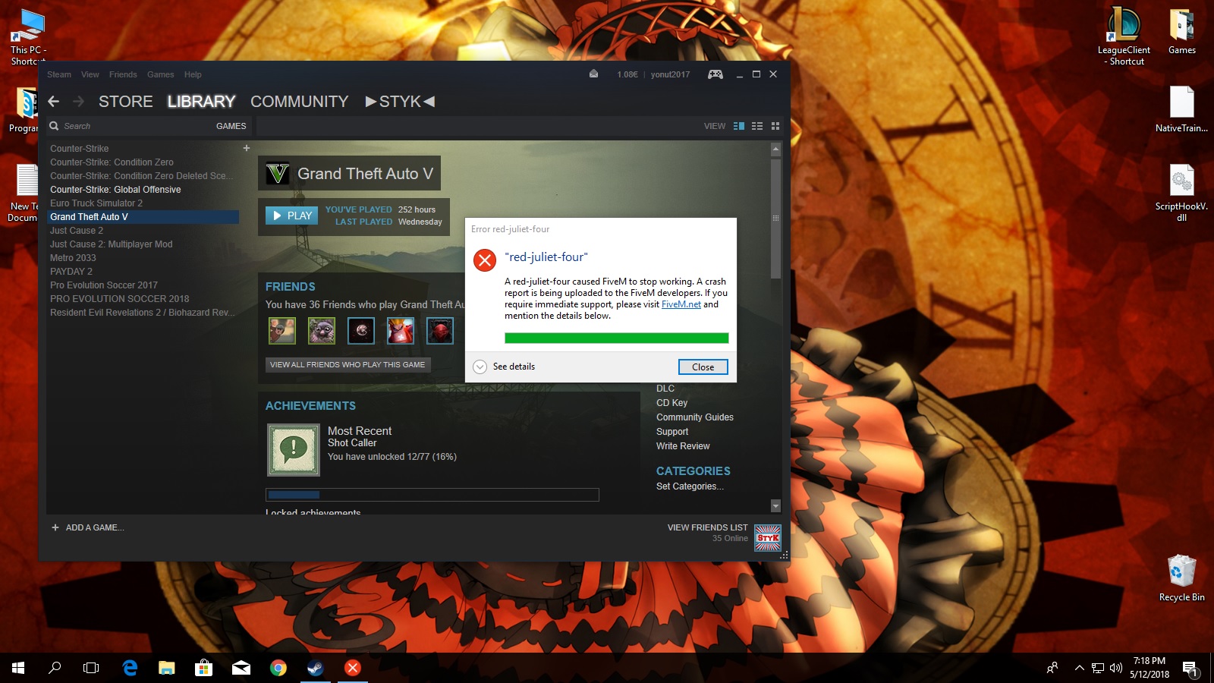Click the plus icon to add category
Image resolution: width=1214 pixels, height=683 pixels.
point(247,148)
